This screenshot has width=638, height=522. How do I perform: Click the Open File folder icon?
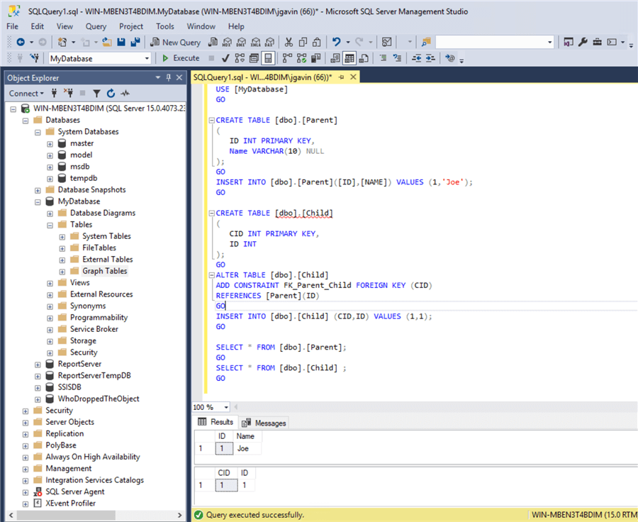pyautogui.click(x=106, y=42)
